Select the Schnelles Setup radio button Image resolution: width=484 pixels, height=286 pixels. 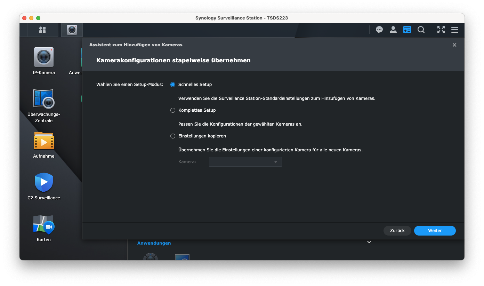[x=173, y=85]
